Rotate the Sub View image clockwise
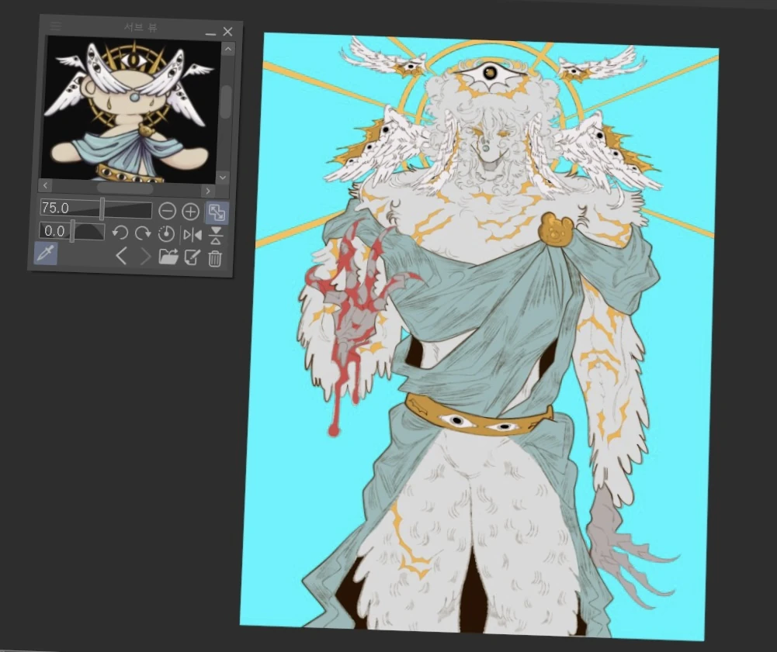 143,231
